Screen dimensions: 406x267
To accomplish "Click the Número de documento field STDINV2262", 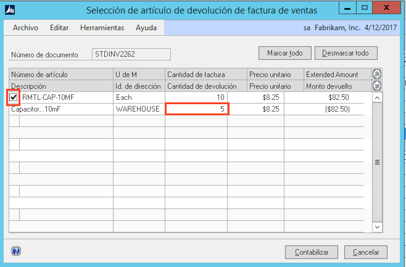I will pos(131,54).
